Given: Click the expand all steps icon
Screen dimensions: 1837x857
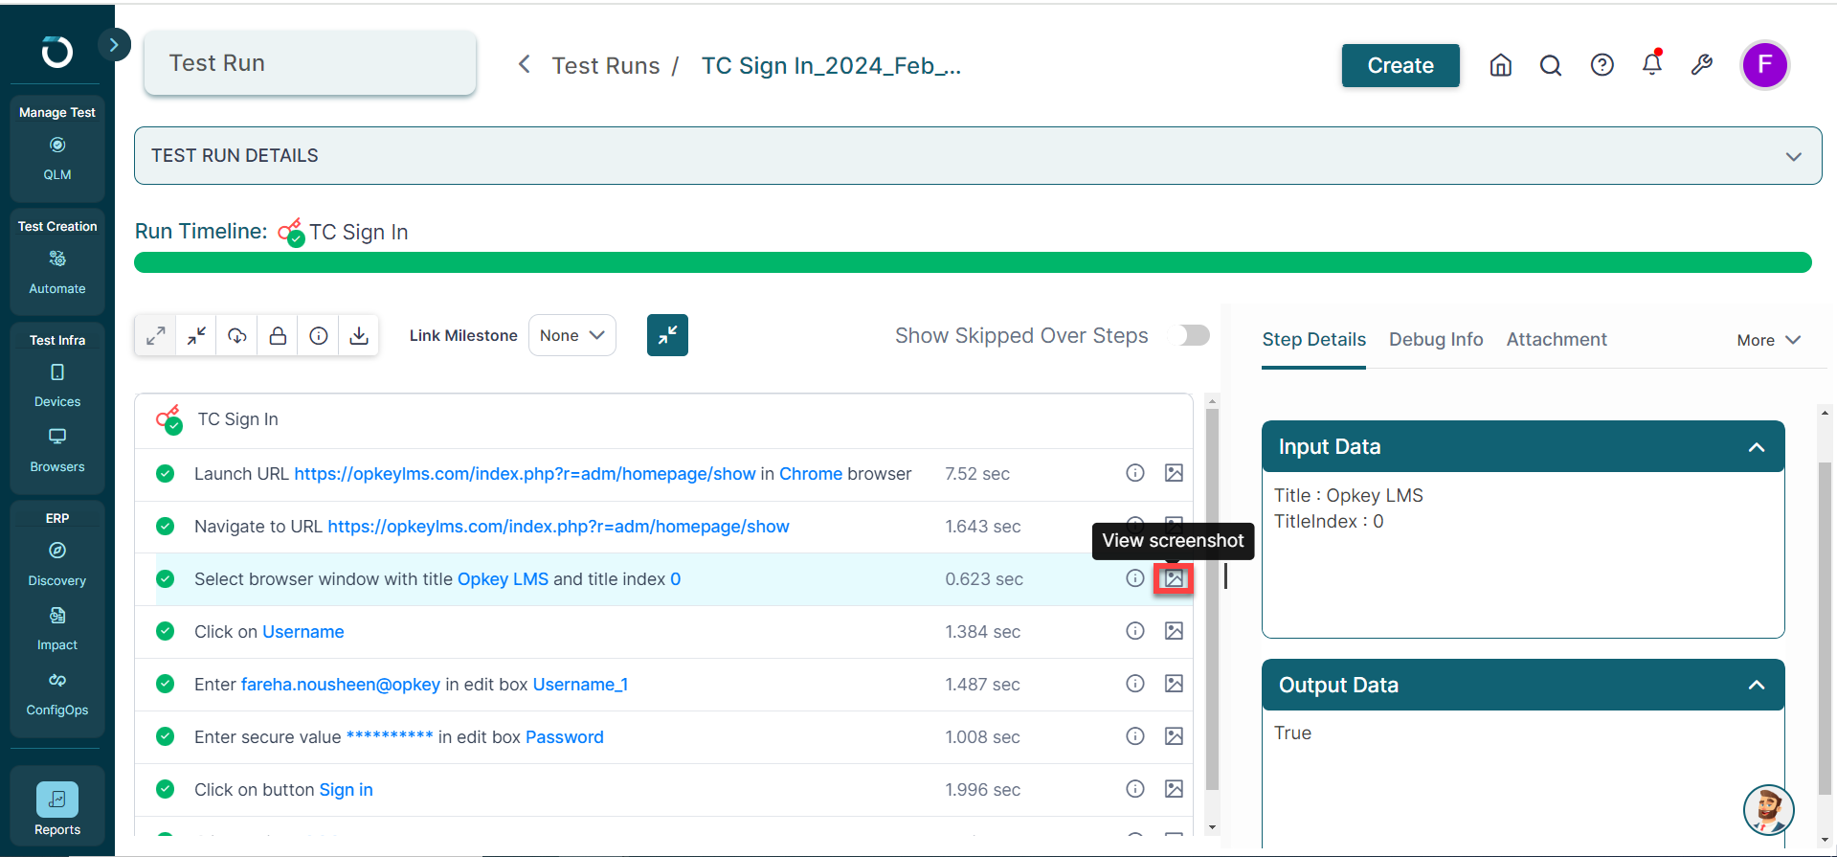Looking at the screenshot, I should coord(155,336).
